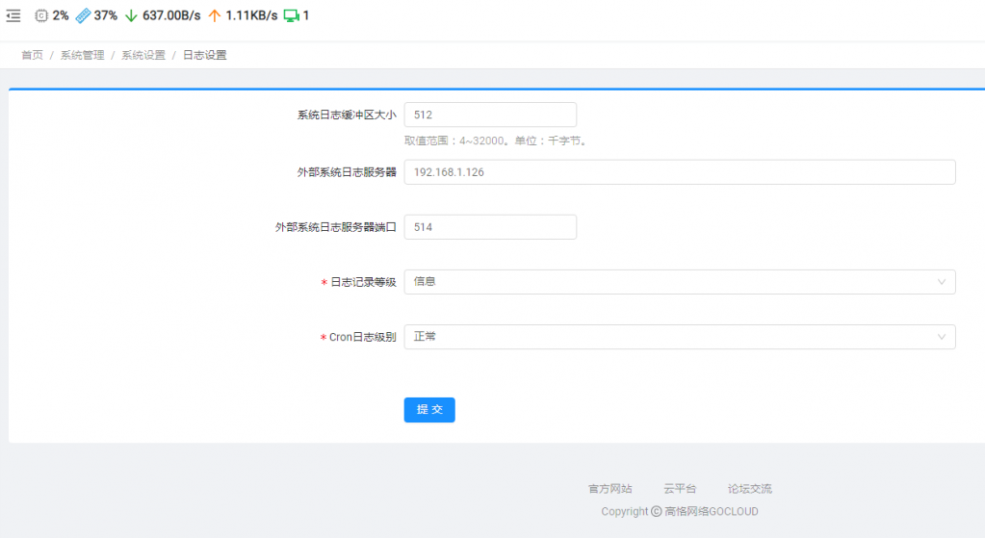Click the orange upload speed arrow
This screenshot has height=538, width=985.
[215, 15]
